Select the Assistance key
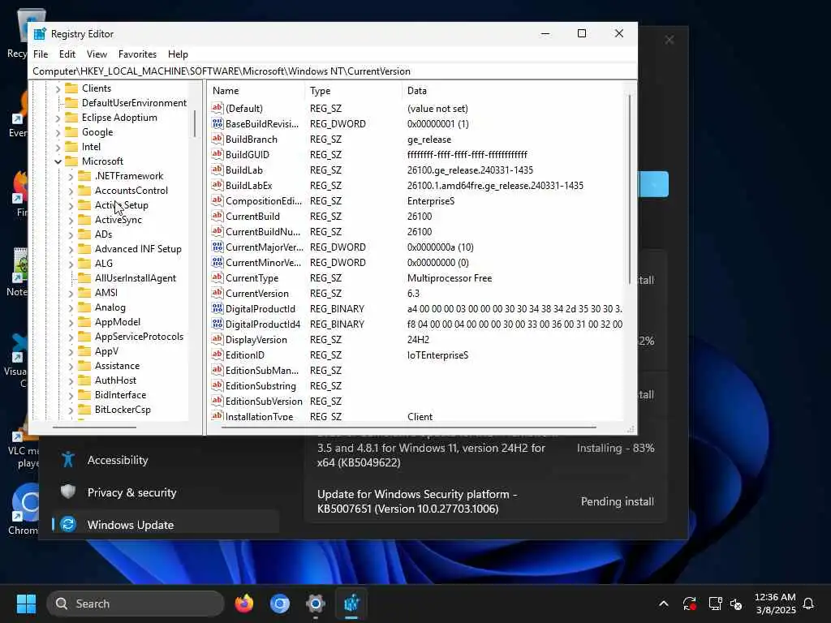Viewport: 831px width, 623px height. tap(117, 366)
